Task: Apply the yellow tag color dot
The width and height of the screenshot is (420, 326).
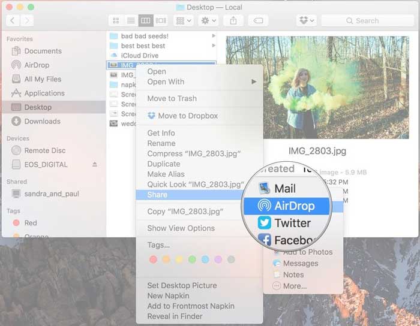Action: (x=179, y=259)
